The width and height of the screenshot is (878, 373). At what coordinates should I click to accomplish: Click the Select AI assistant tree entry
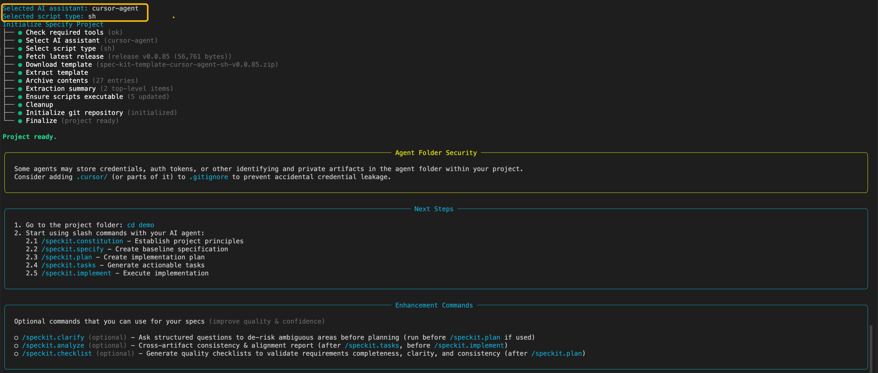[x=63, y=40]
